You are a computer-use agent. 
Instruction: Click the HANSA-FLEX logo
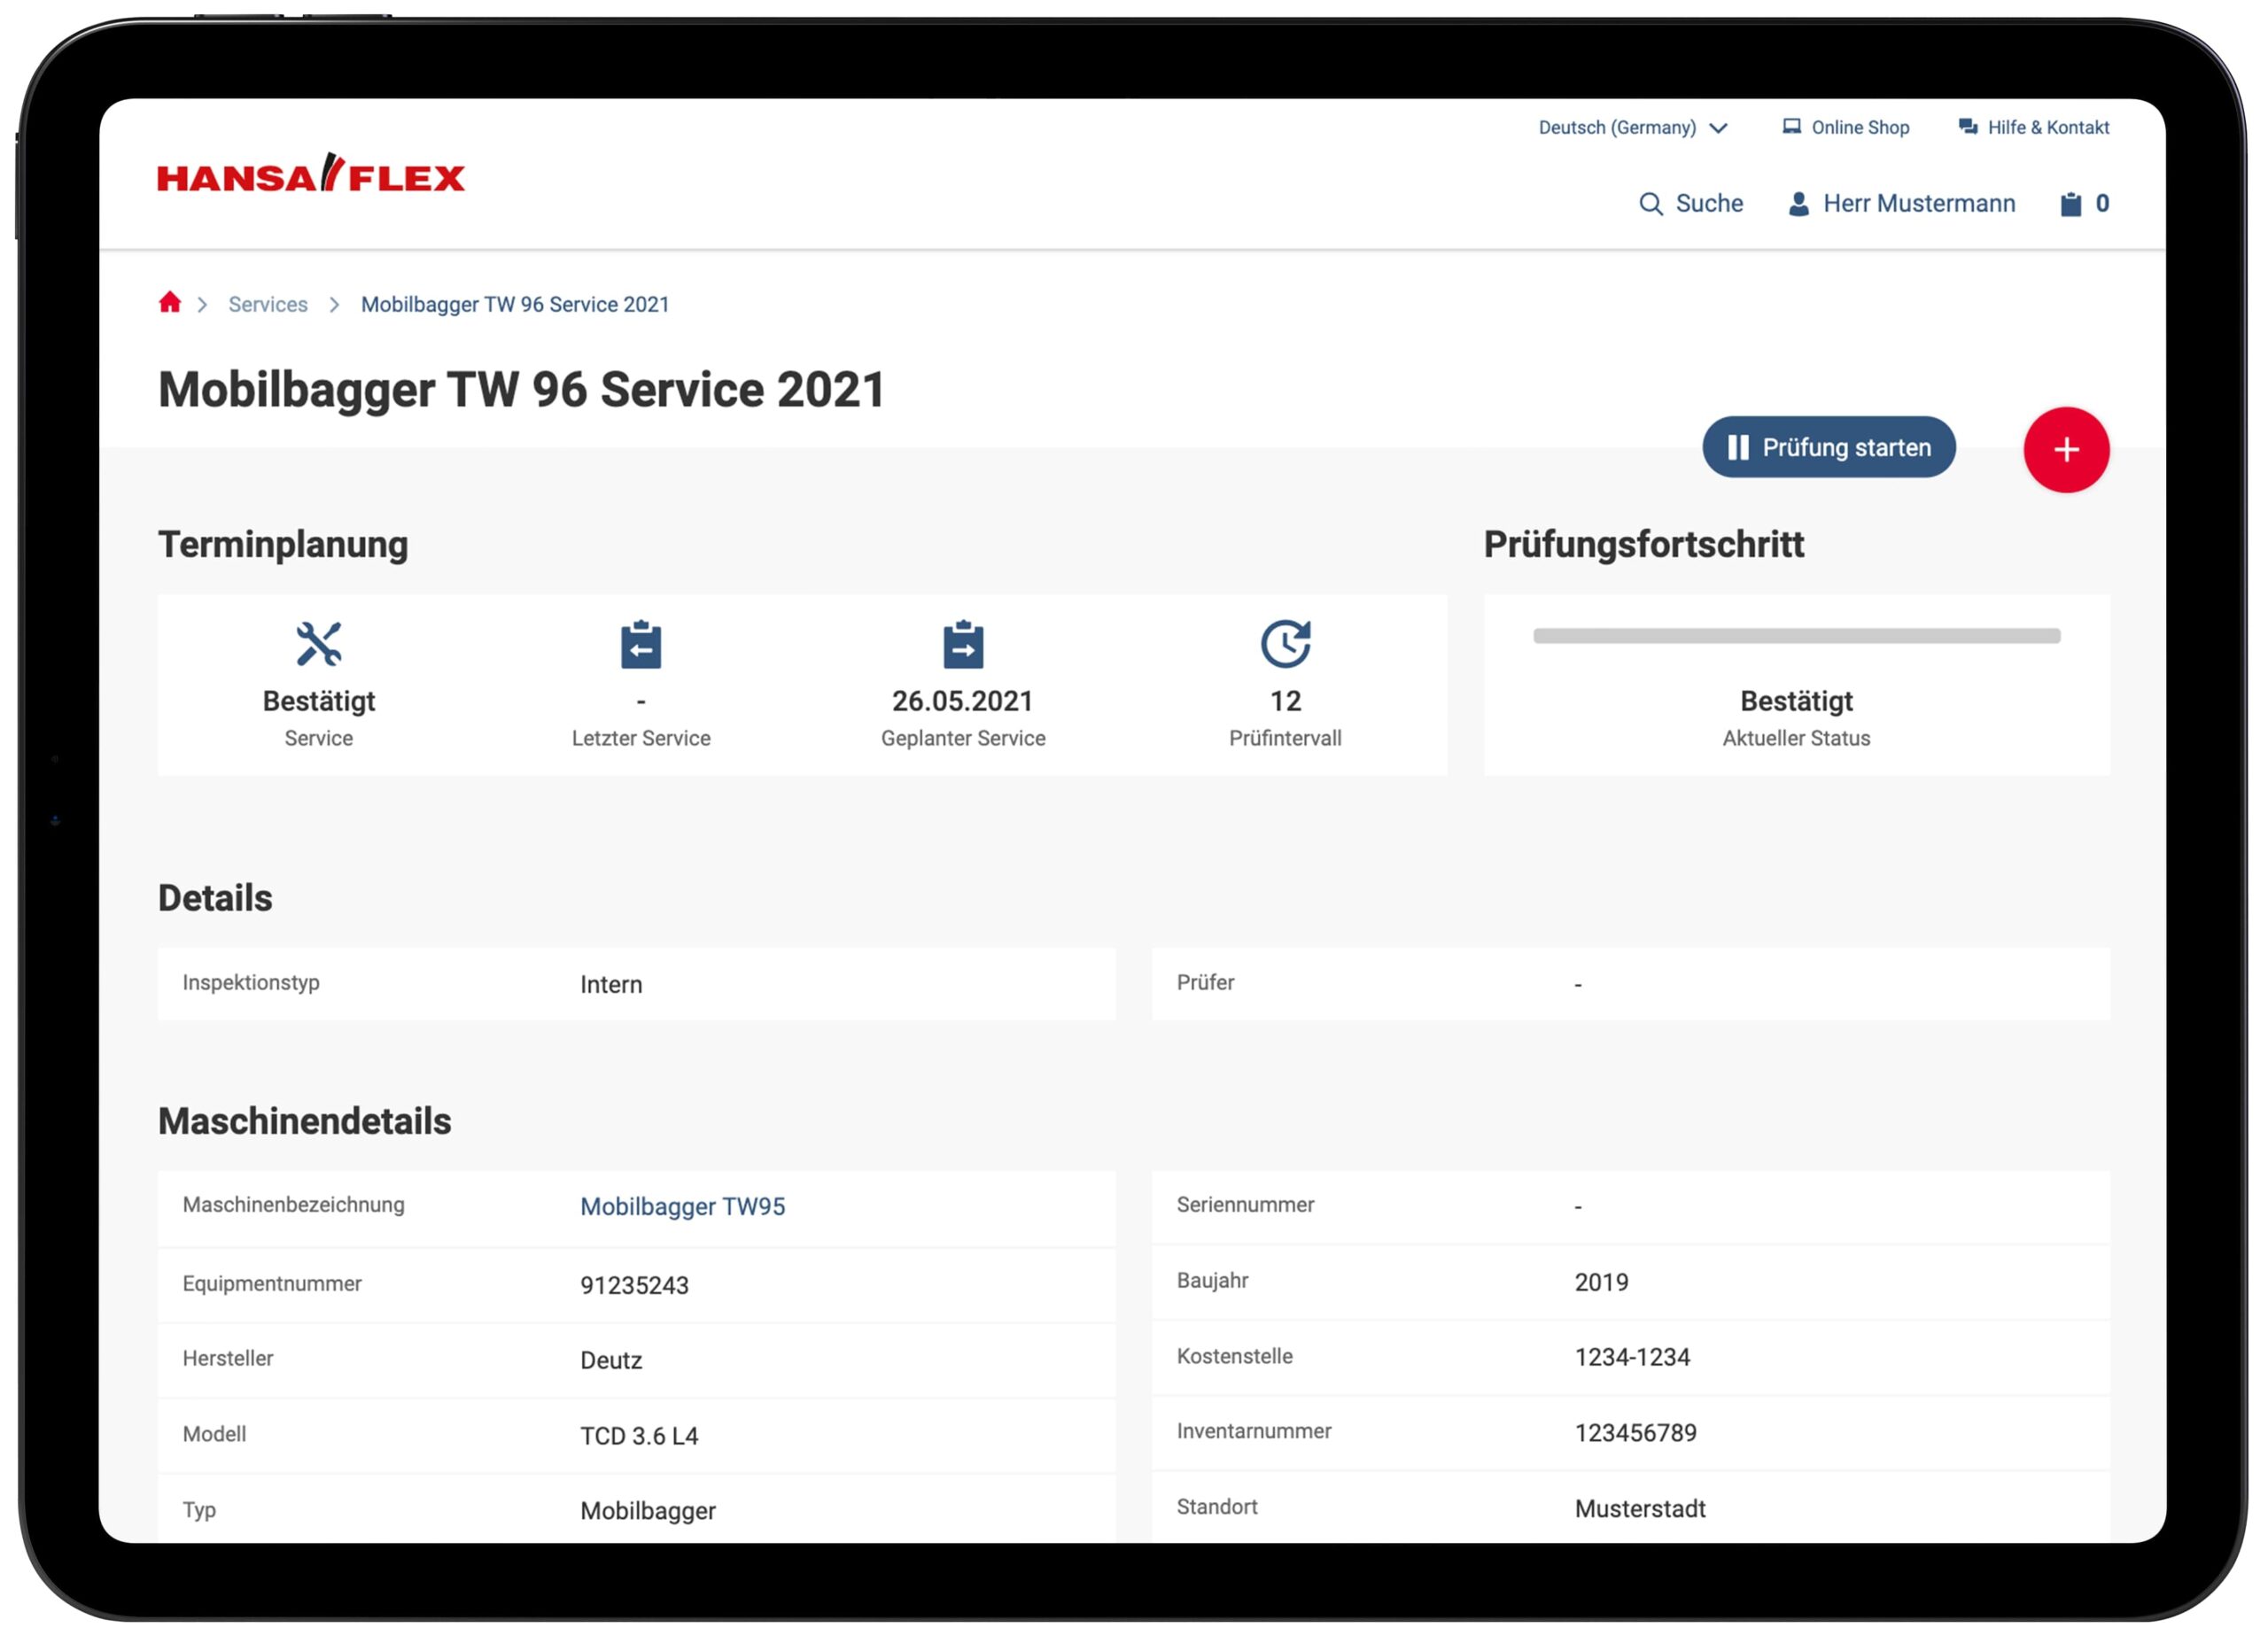(311, 175)
